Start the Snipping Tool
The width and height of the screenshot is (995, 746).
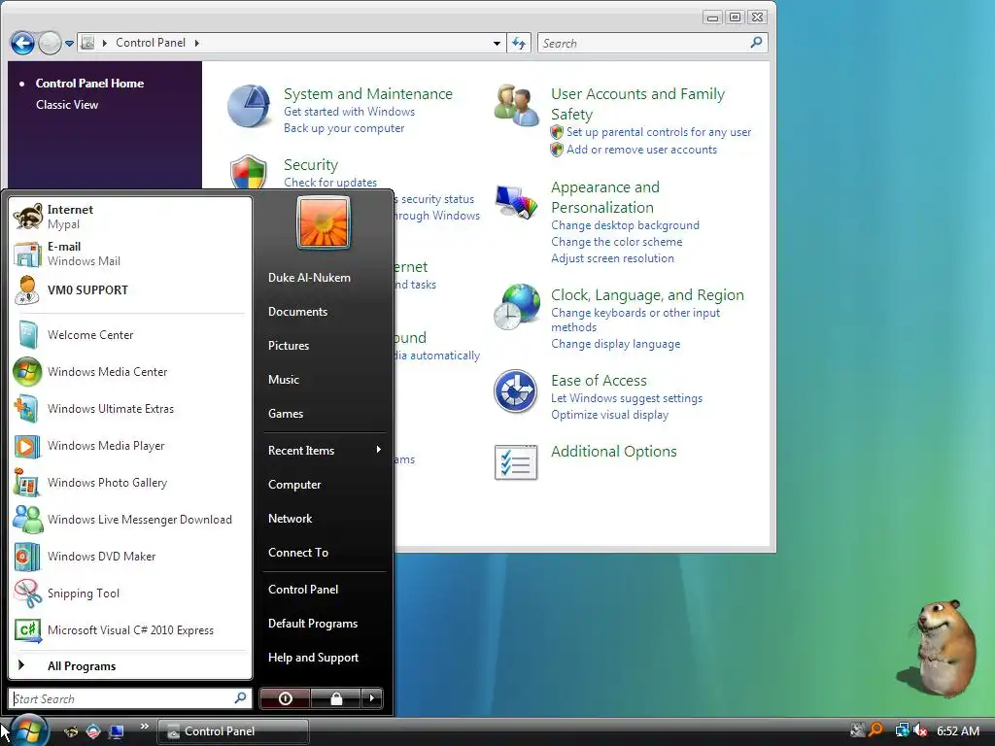pos(130,593)
